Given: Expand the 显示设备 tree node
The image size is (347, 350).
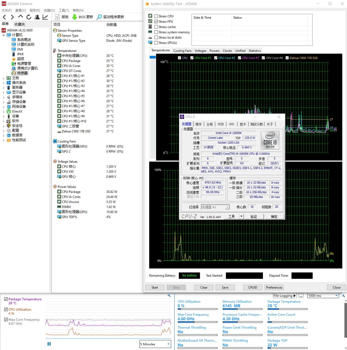Looking at the screenshot, I should click(x=3, y=92).
